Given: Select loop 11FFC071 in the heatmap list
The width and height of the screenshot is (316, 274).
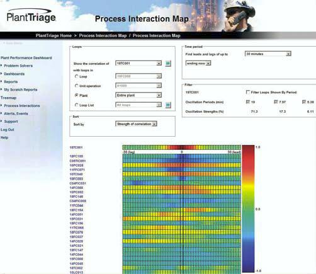Looking at the screenshot, I should (77, 169).
